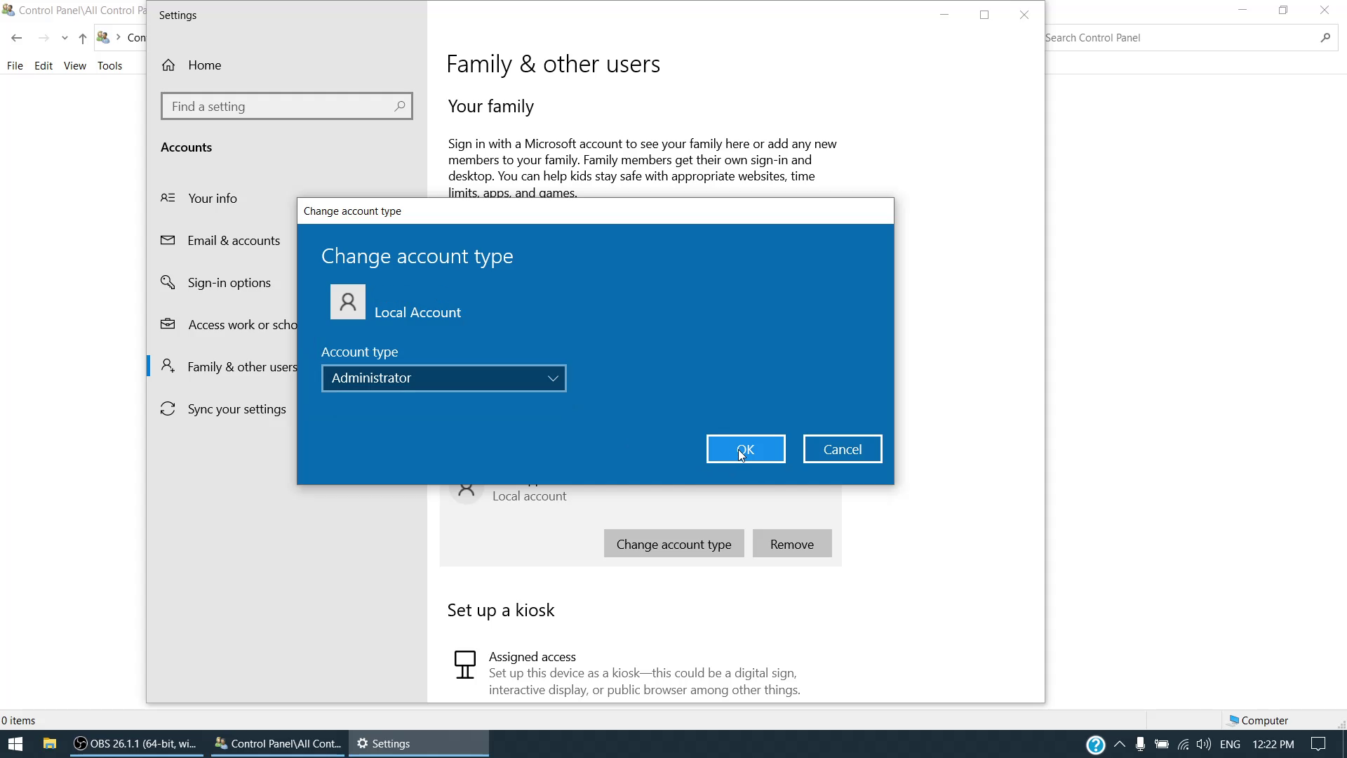
Task: Select Family & other users in sidebar
Action: click(241, 366)
